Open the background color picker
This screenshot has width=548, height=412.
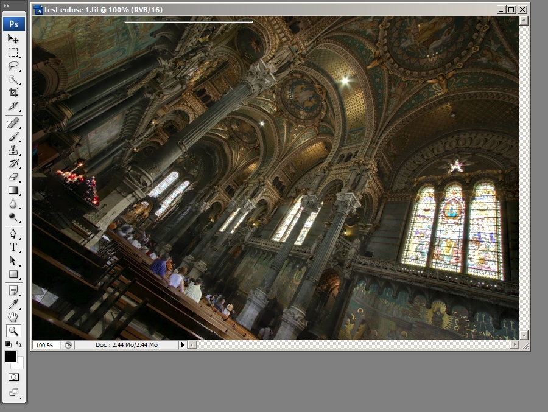tap(19, 365)
